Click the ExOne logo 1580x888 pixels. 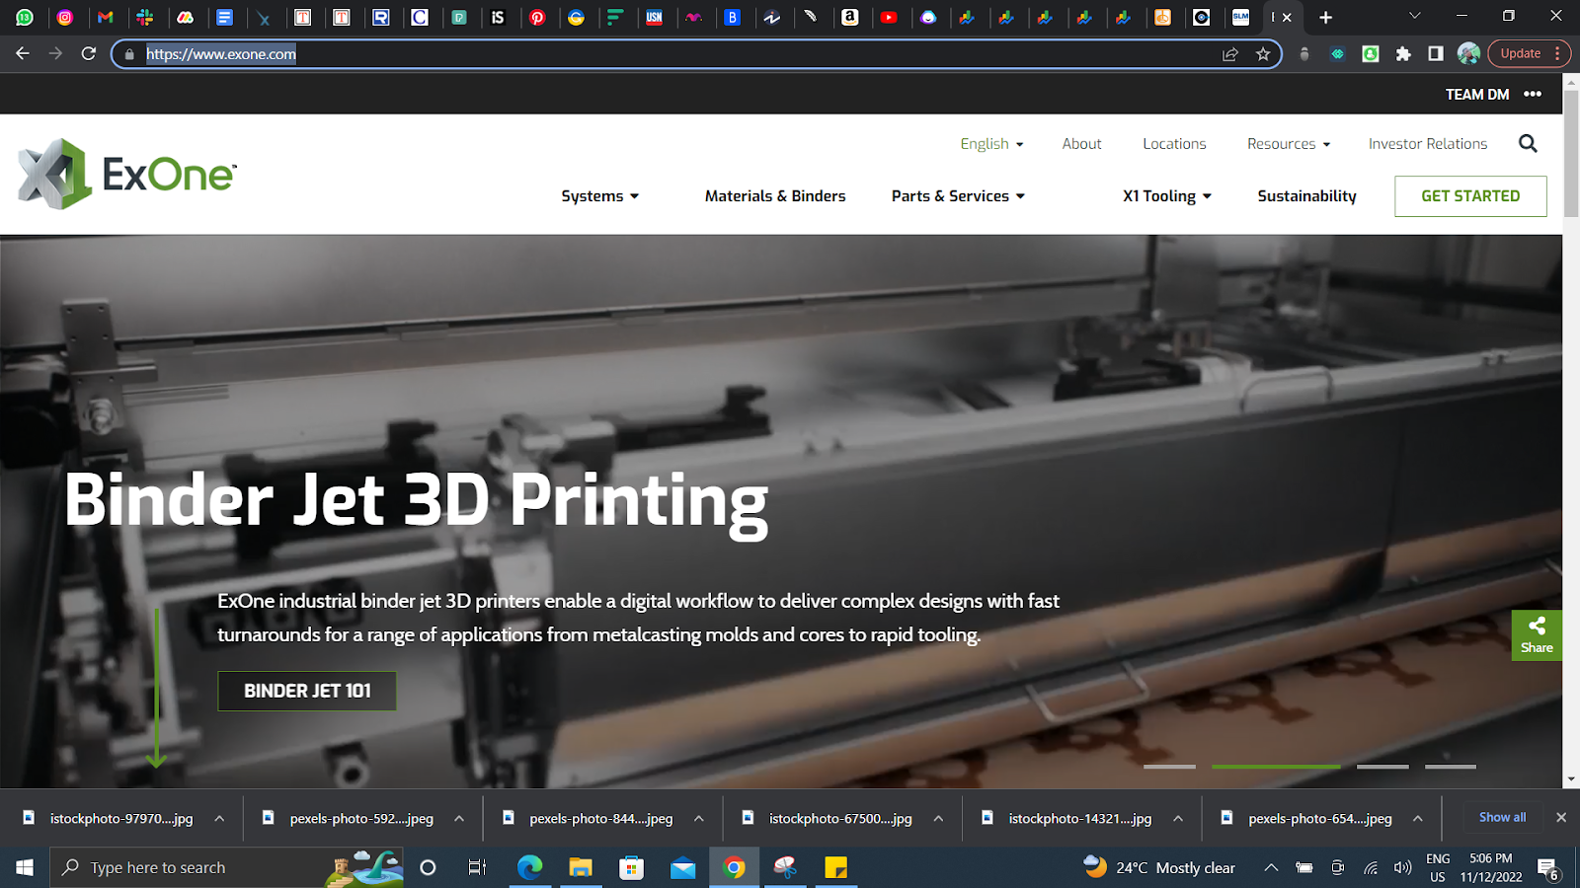127,174
